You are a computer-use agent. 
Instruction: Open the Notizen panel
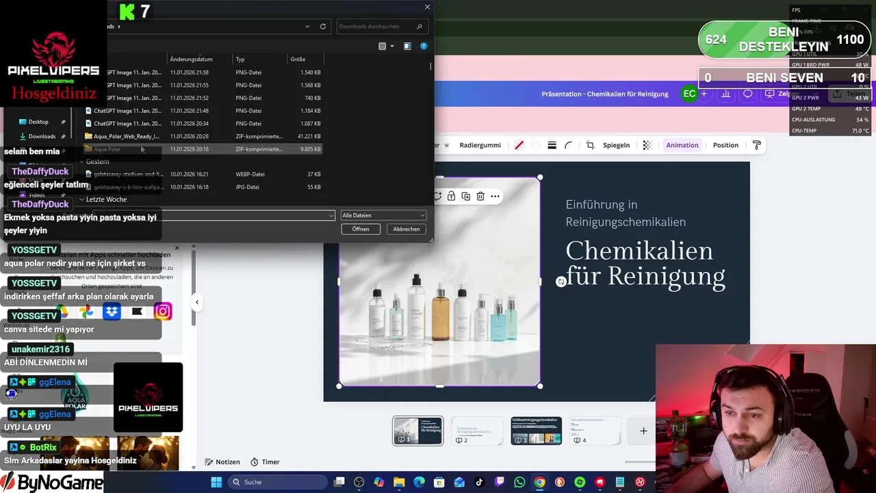(222, 462)
